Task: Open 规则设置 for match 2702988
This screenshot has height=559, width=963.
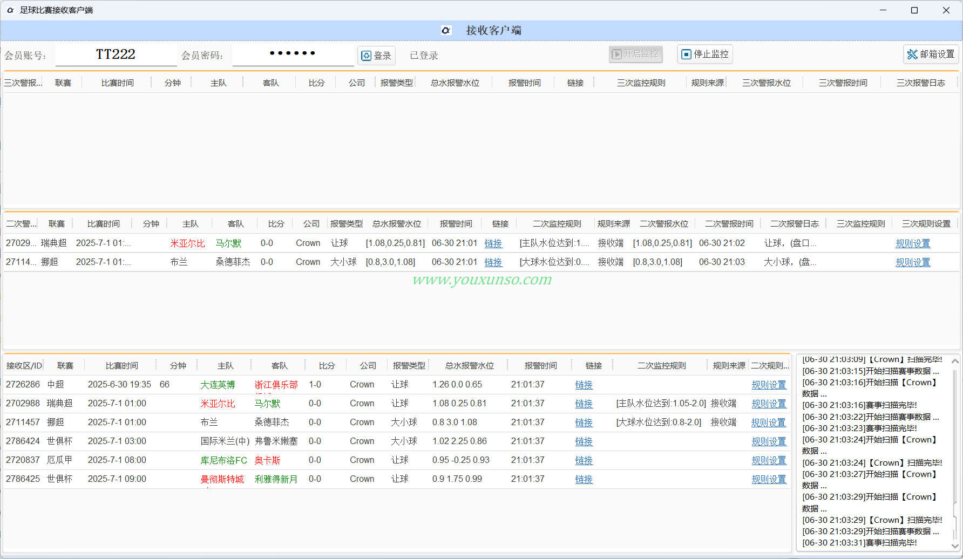Action: coord(769,404)
